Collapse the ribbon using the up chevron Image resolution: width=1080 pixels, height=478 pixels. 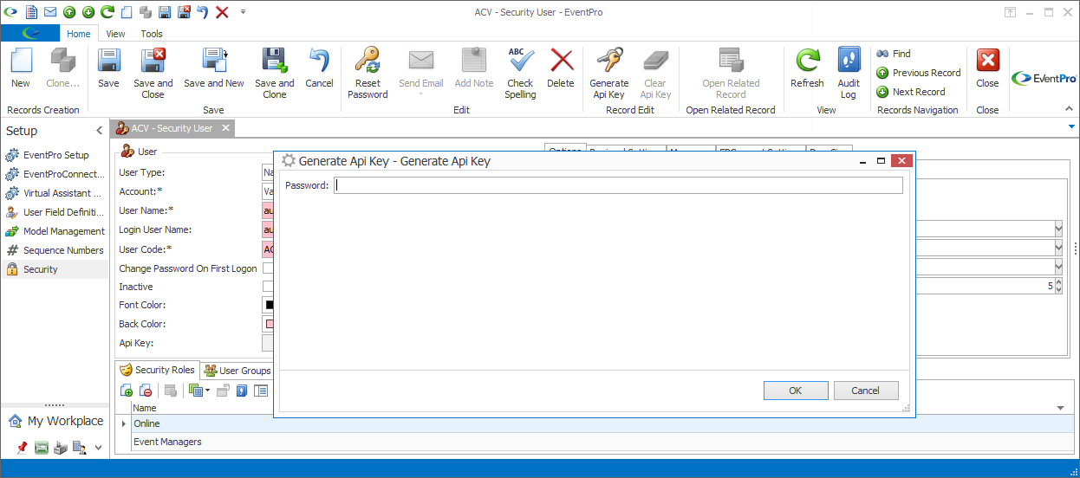point(1069,109)
